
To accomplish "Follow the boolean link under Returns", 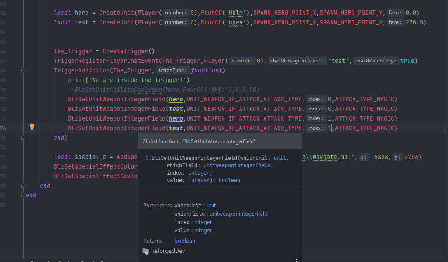I will click(x=185, y=241).
